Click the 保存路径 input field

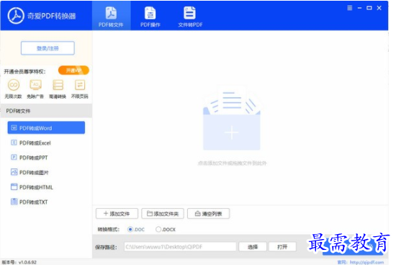coord(180,247)
